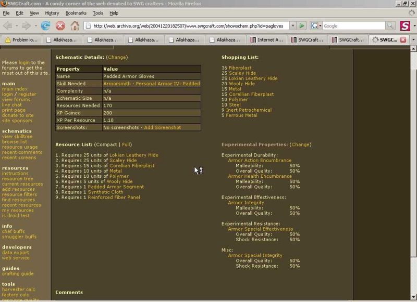
Task: Open the URL history dropdown arrow
Action: click(292, 25)
